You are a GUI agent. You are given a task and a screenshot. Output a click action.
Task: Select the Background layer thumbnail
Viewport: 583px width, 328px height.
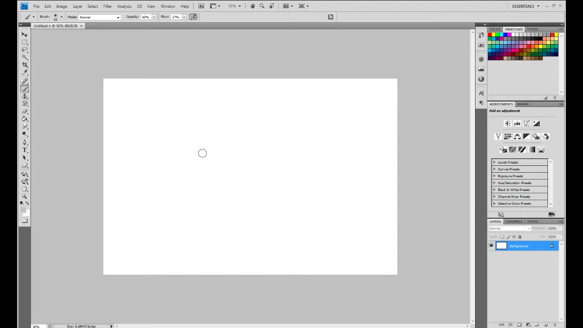point(501,246)
